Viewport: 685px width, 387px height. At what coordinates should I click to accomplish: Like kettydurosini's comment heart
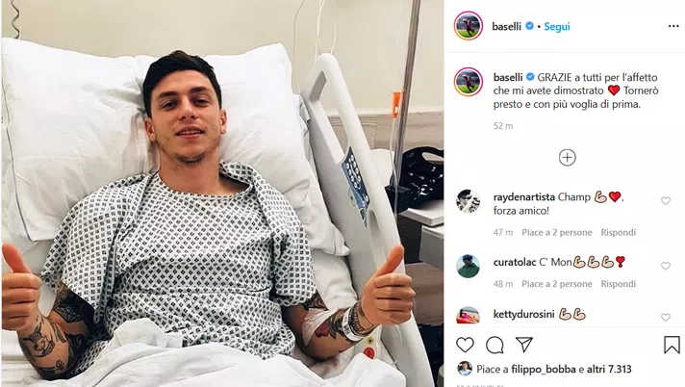(x=666, y=318)
